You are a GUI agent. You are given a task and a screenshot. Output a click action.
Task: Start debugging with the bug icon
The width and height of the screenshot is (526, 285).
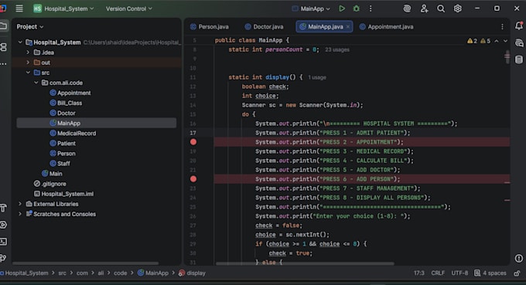[x=357, y=8]
